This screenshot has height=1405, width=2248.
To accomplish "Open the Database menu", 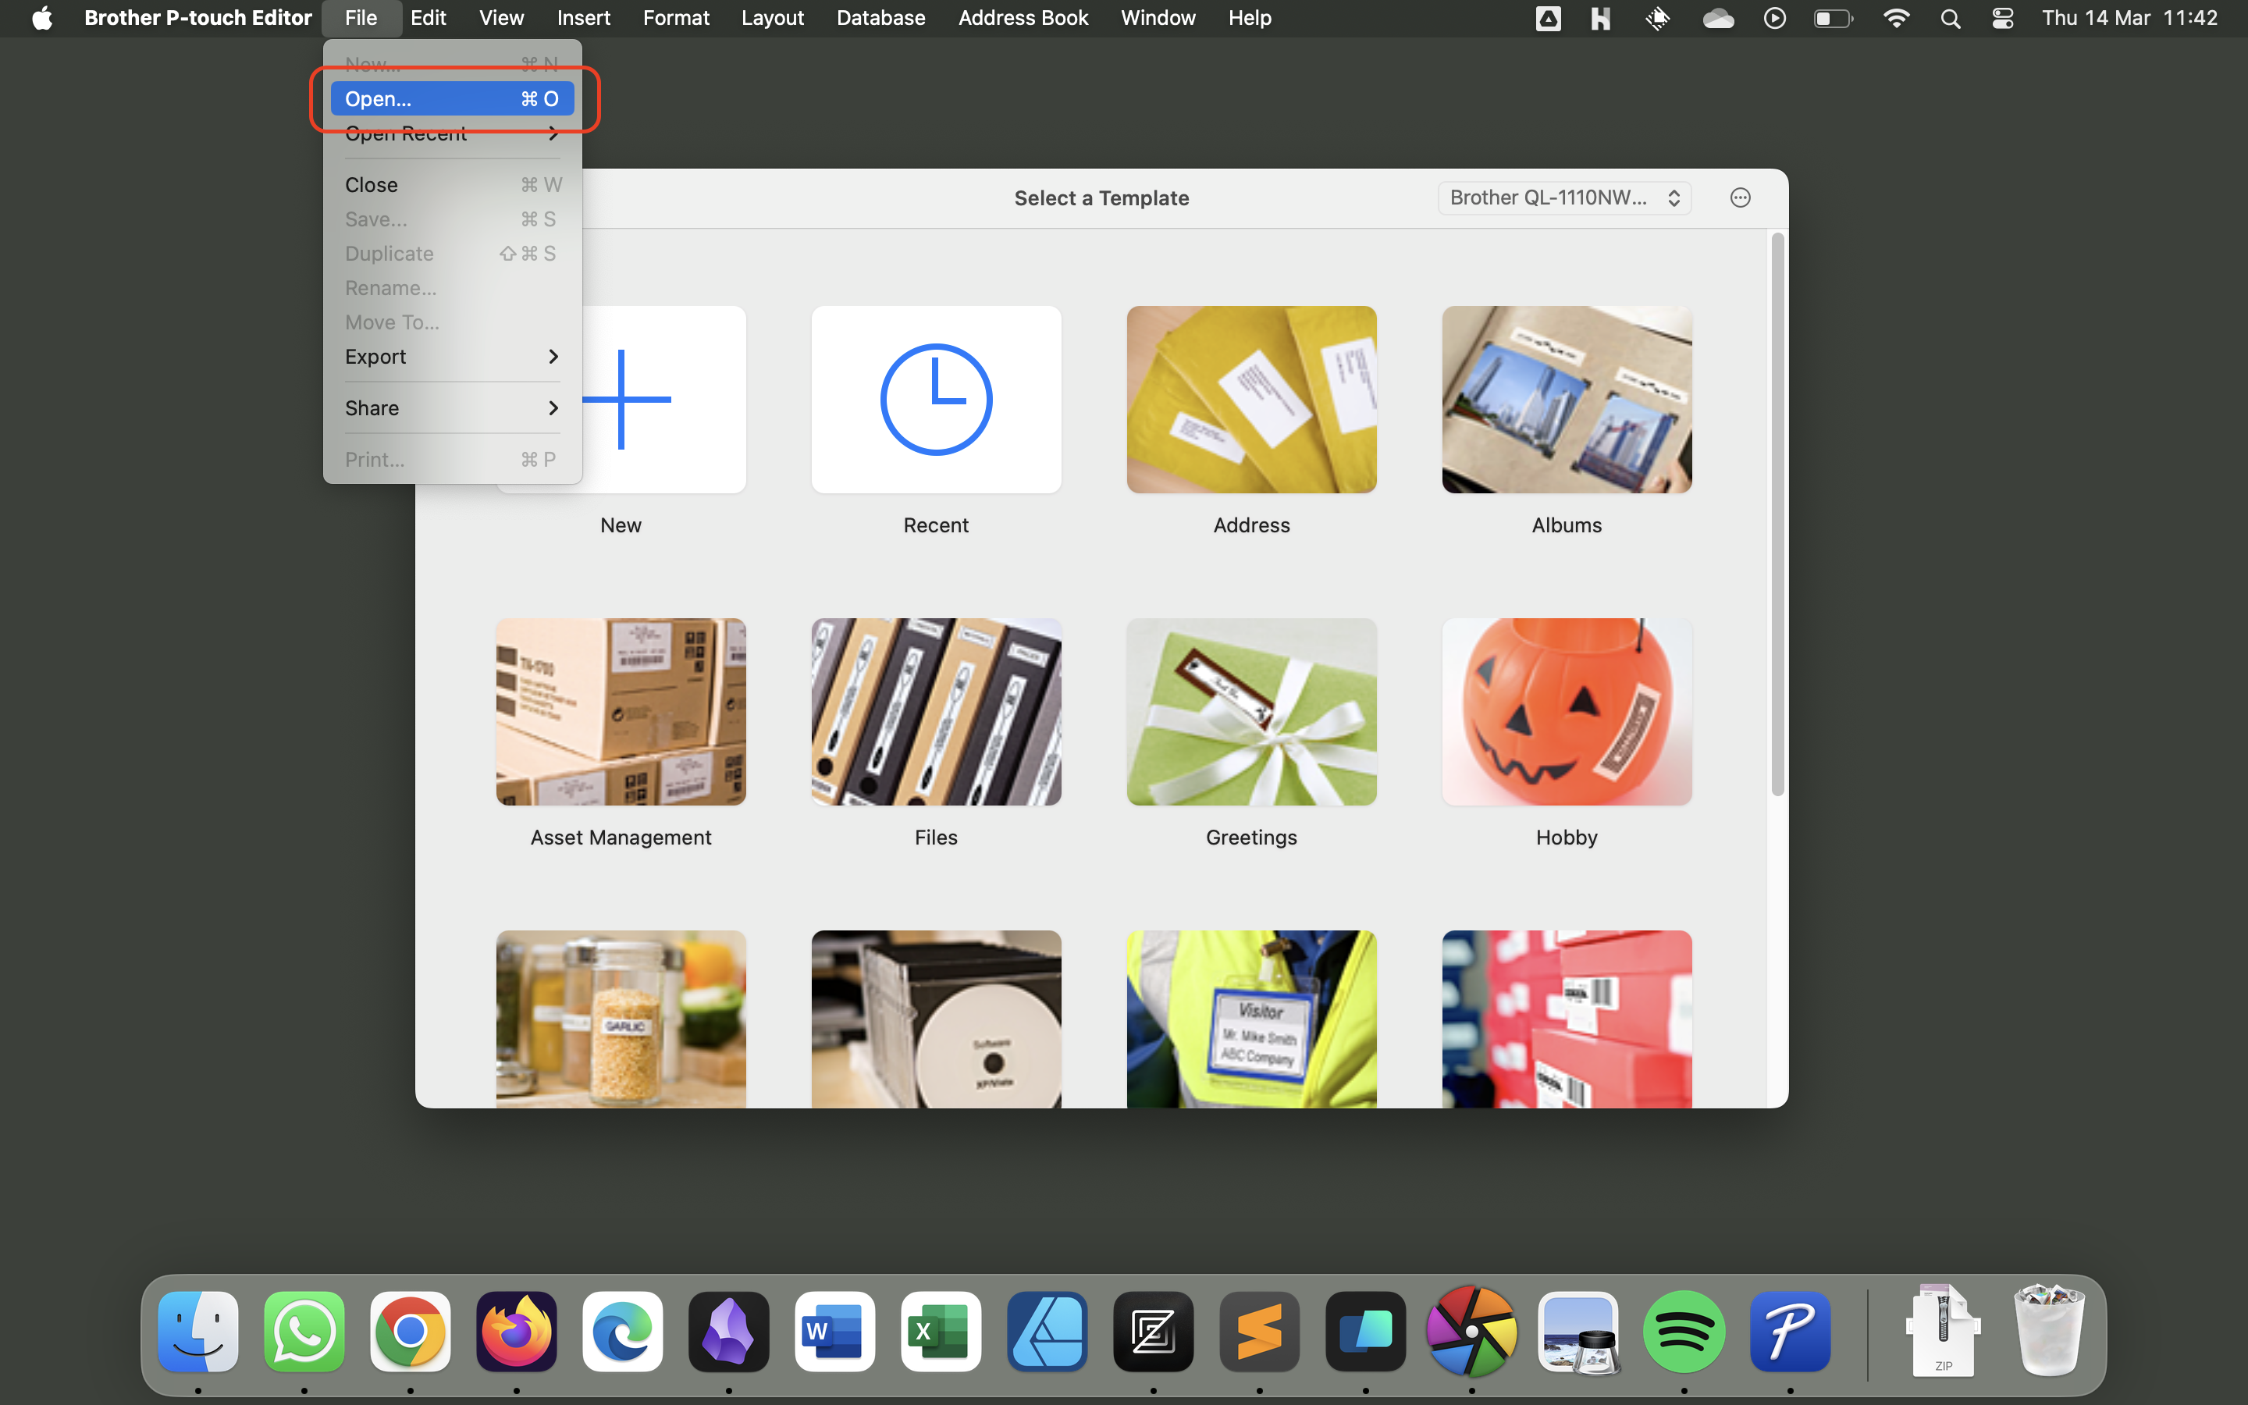I will click(x=880, y=19).
